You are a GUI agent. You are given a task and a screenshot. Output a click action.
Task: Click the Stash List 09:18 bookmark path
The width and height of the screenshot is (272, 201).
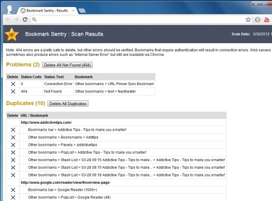(127, 175)
